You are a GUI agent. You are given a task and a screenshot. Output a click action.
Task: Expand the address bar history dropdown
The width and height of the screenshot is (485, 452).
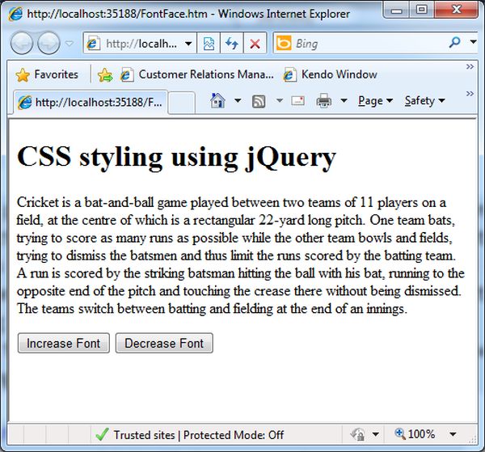(x=188, y=44)
